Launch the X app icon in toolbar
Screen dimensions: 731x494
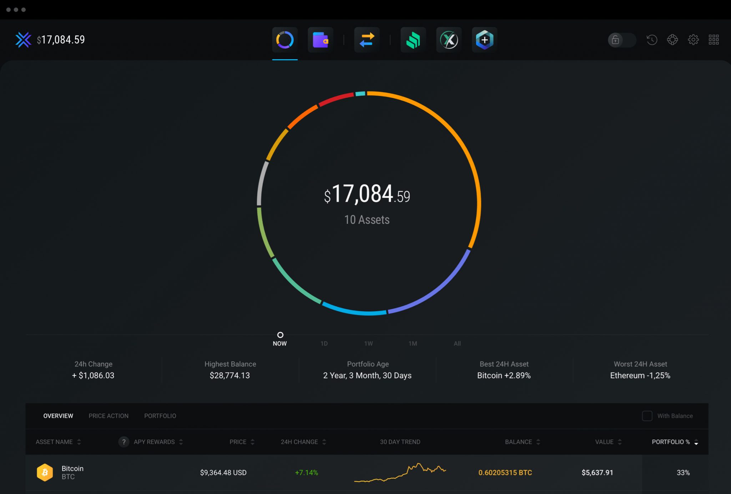[x=449, y=40]
